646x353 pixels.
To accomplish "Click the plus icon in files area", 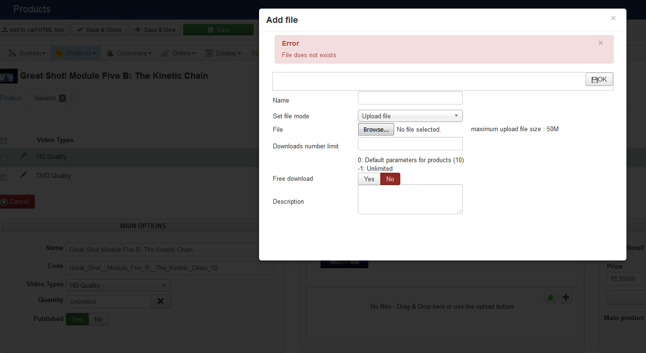I will (x=566, y=297).
